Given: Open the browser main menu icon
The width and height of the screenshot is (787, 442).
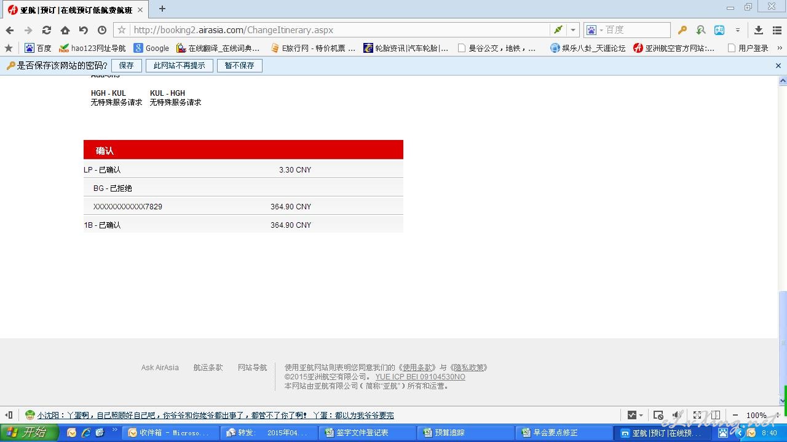Looking at the screenshot, I should 777,30.
